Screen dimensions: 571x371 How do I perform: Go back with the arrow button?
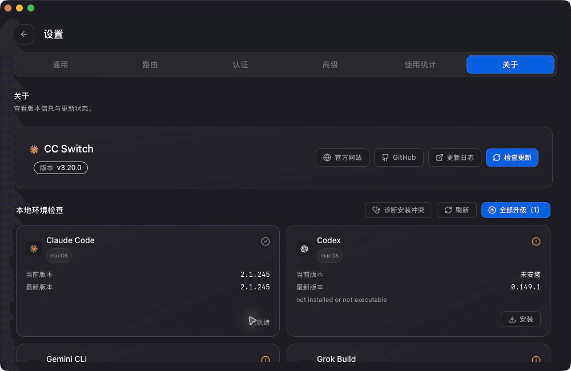24,34
